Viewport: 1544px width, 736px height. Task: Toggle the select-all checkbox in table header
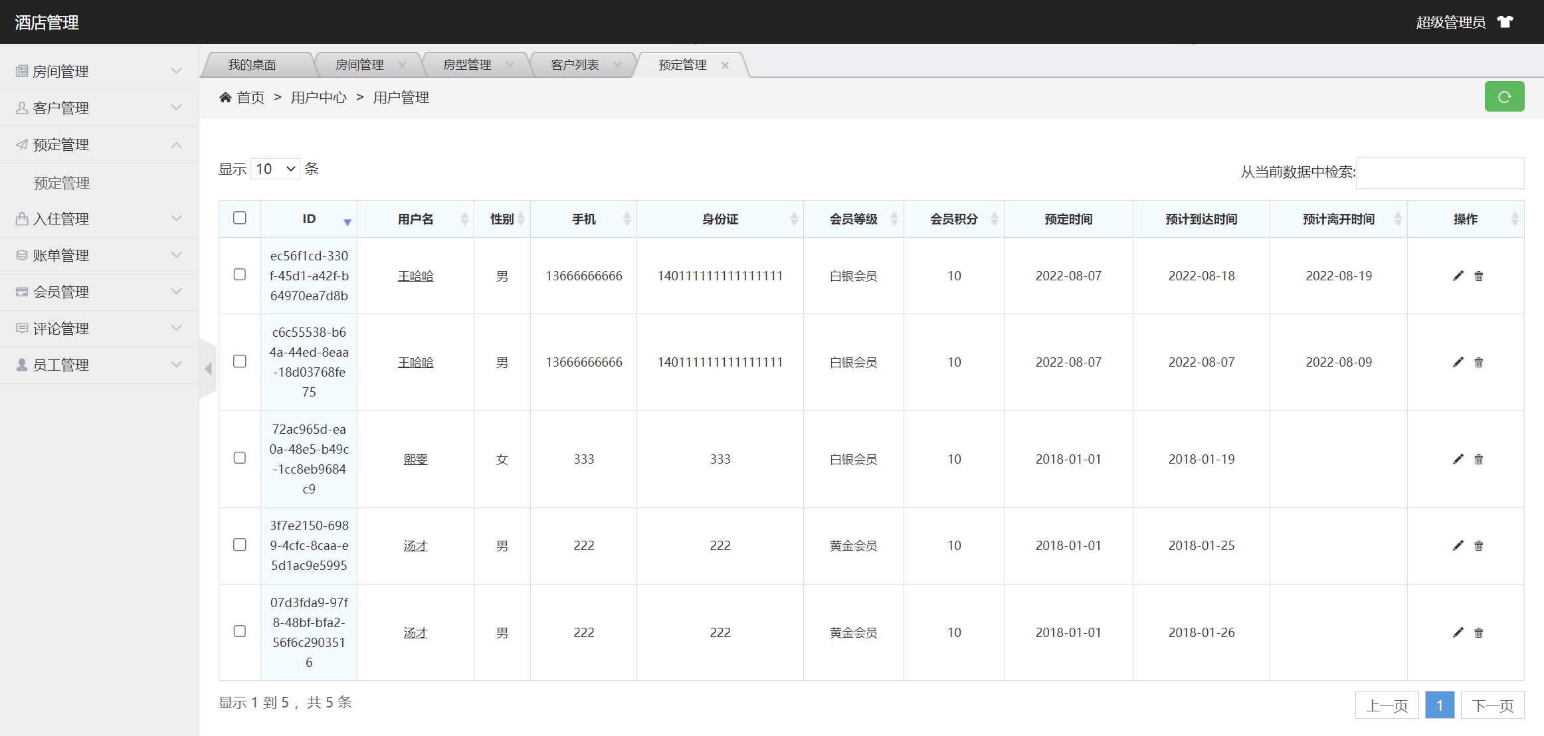click(240, 218)
